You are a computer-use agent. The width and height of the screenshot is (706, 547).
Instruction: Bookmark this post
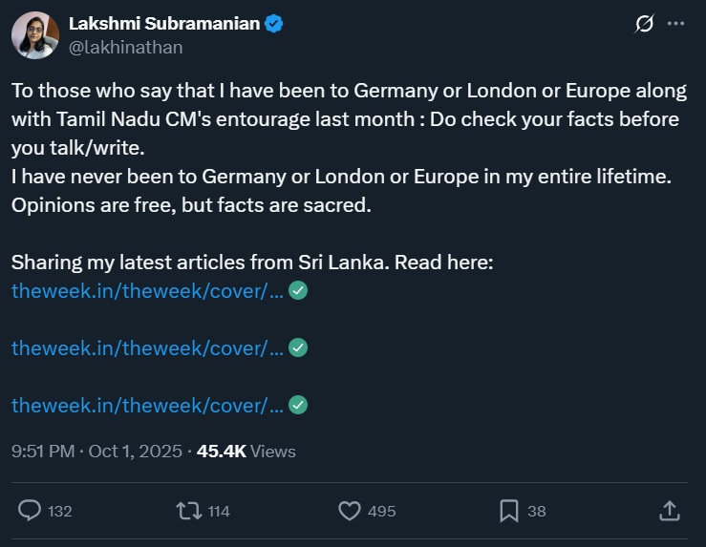coord(508,511)
